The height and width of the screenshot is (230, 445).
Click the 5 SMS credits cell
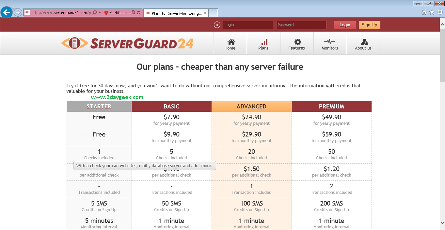(x=99, y=206)
